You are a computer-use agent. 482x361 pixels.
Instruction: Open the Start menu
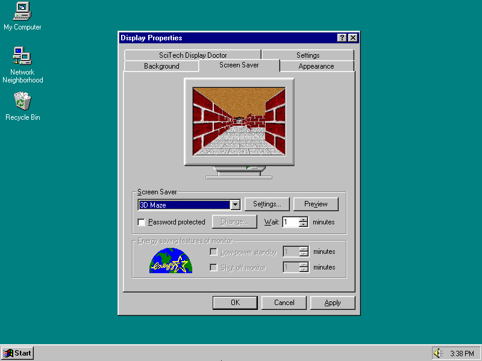(17, 353)
